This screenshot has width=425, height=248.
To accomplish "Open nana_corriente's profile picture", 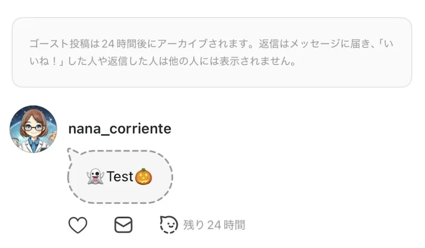I will tap(33, 129).
